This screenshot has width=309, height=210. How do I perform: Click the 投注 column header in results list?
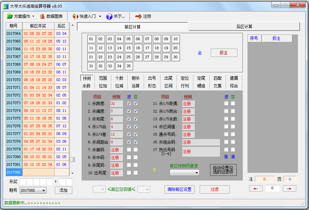277,38
